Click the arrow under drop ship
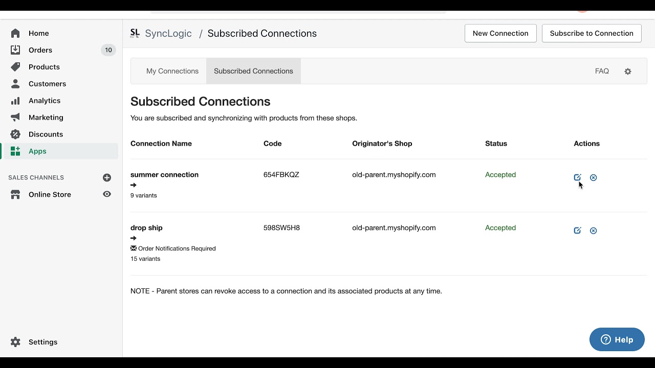The image size is (655, 368). click(134, 238)
